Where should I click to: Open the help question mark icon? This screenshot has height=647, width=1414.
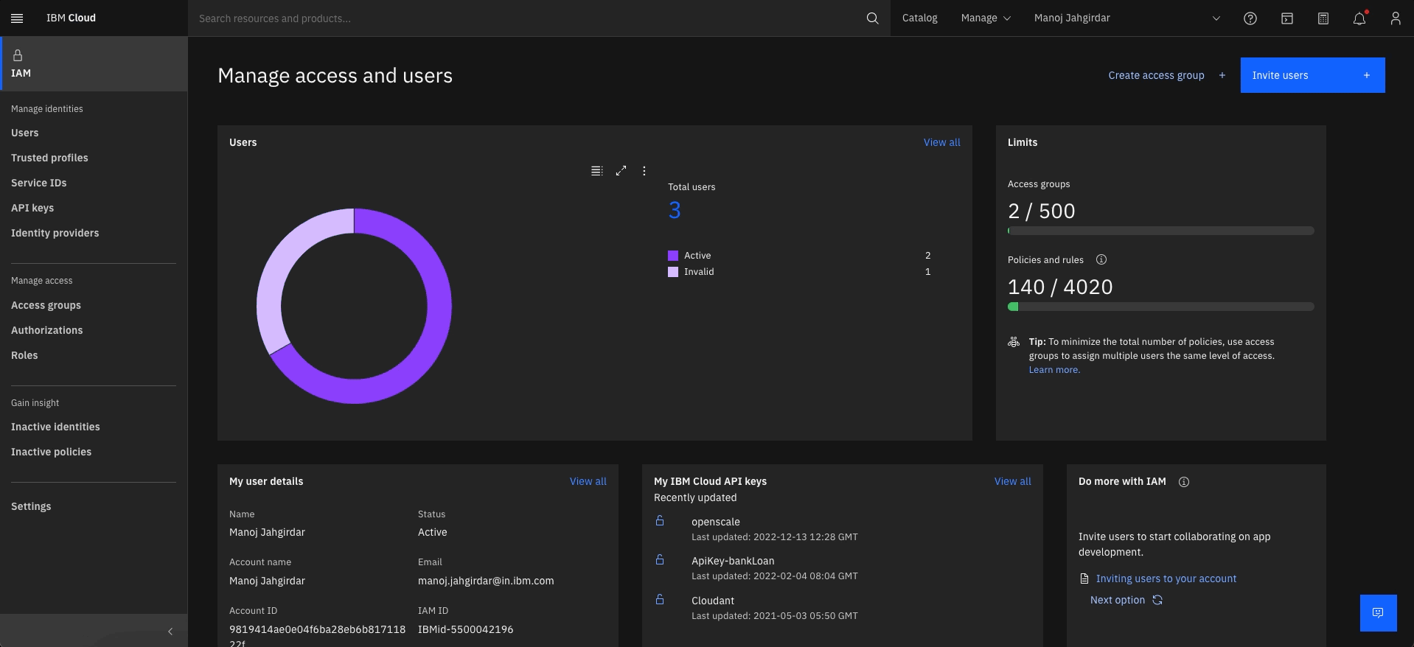[1250, 18]
